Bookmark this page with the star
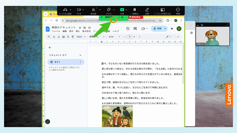237x133 pixels. pyautogui.click(x=160, y=21)
